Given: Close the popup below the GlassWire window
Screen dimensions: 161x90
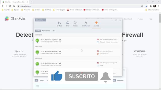Looking at the screenshot, I should pyautogui.click(x=124, y=70).
